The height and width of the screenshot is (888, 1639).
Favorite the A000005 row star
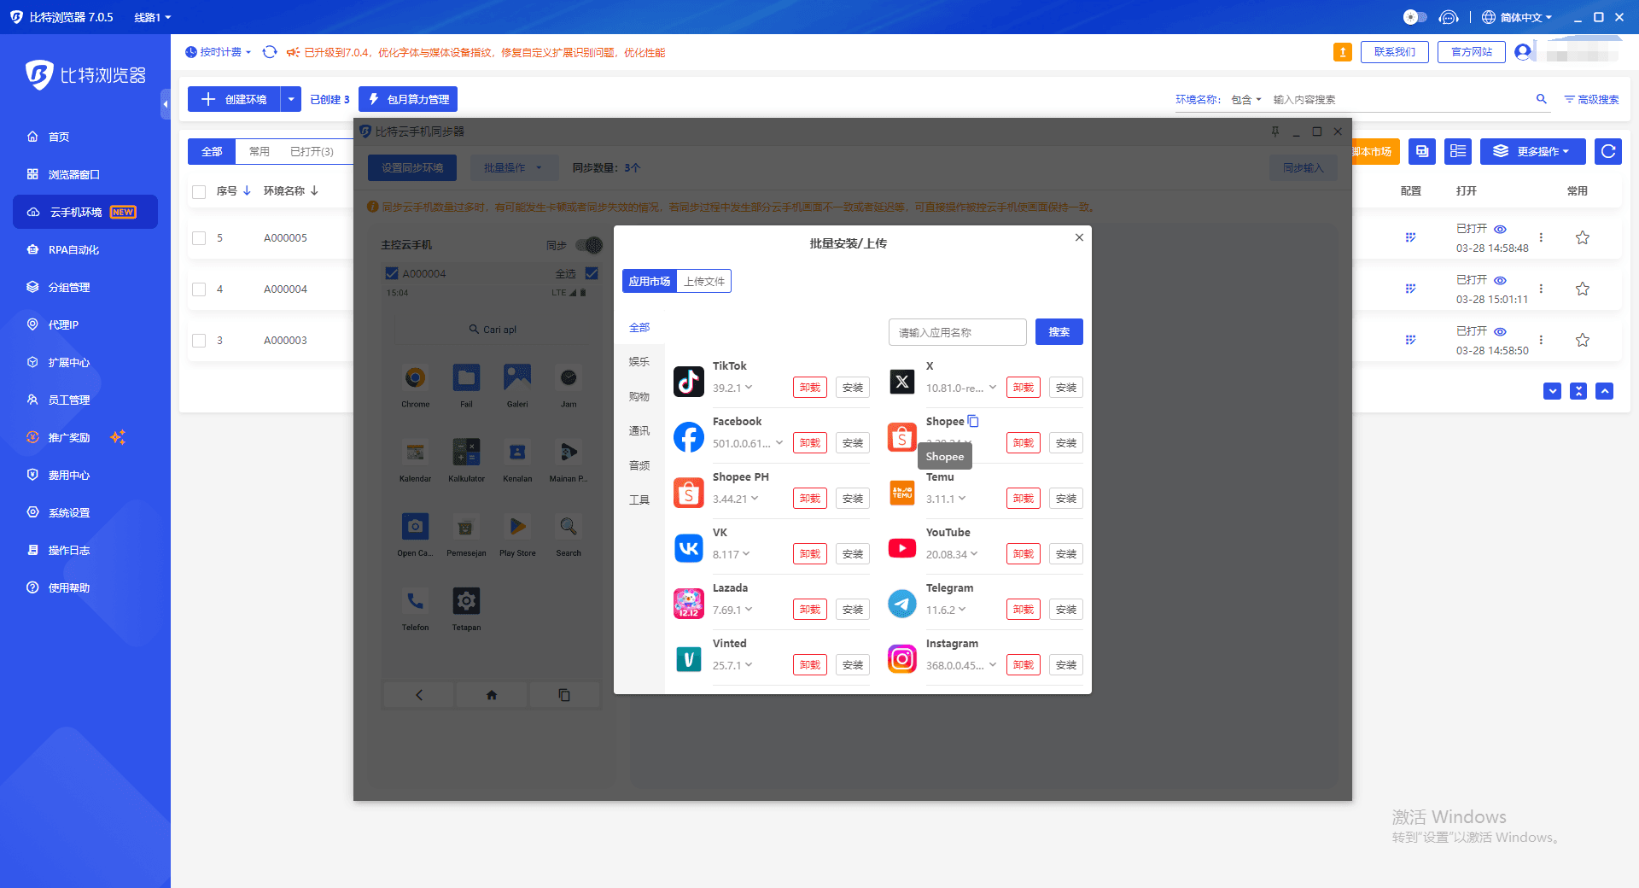tap(1583, 237)
